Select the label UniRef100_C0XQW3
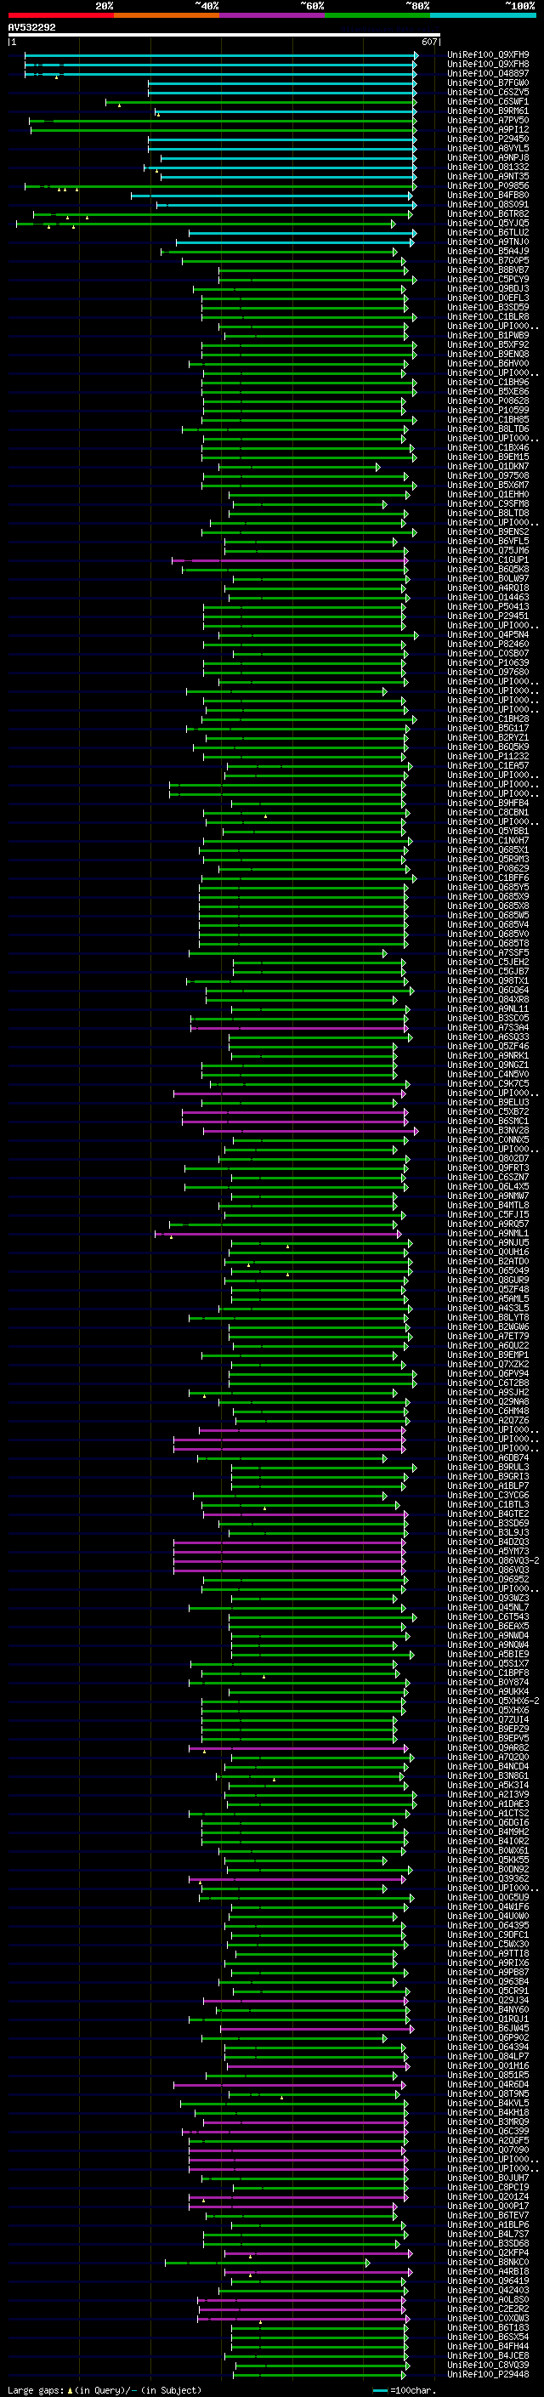 pos(488,2318)
